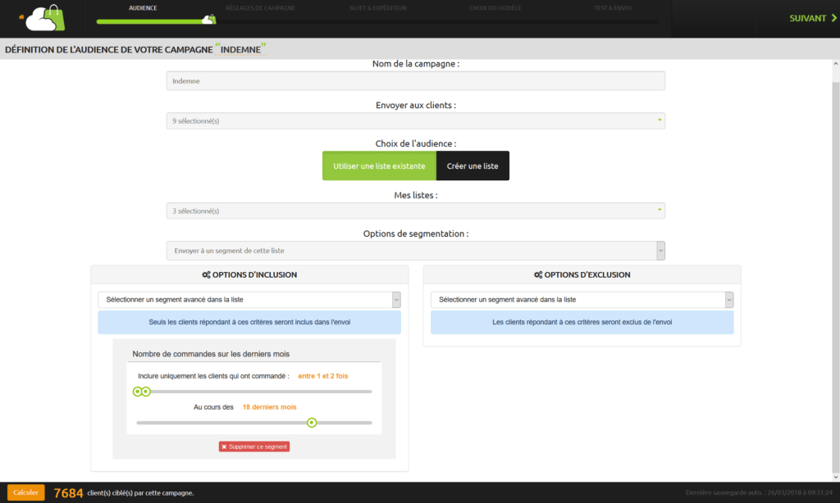Open the Mes listes dropdown

click(416, 211)
